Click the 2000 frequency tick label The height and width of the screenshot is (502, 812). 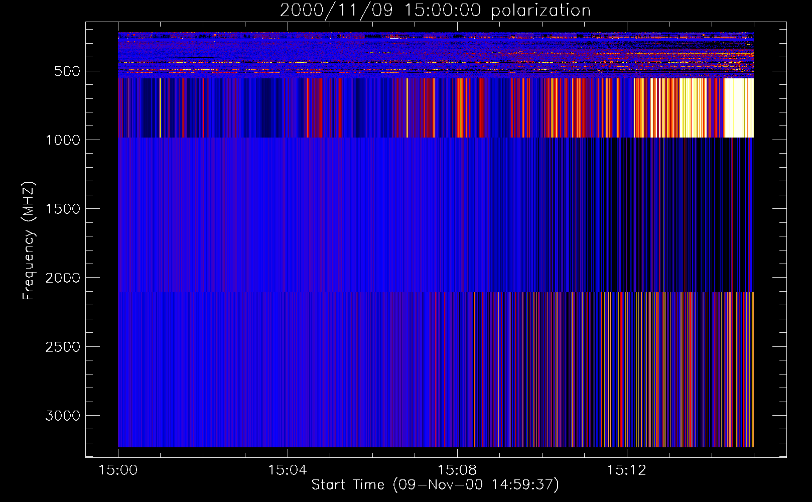tap(63, 278)
